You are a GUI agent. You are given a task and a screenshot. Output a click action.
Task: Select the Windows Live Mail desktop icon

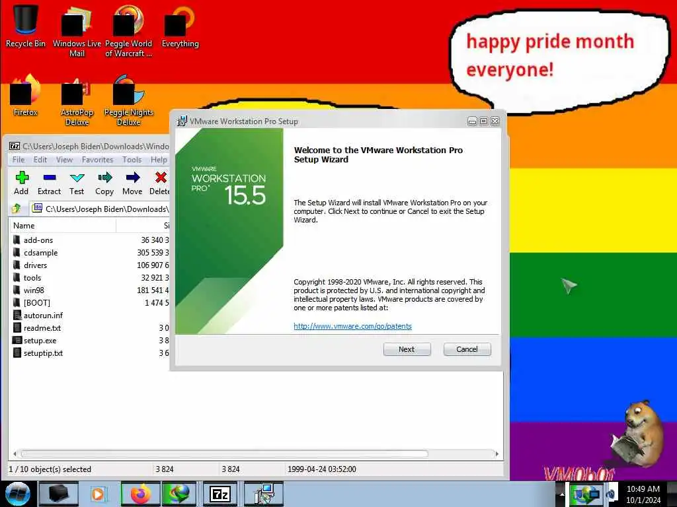coord(77,31)
